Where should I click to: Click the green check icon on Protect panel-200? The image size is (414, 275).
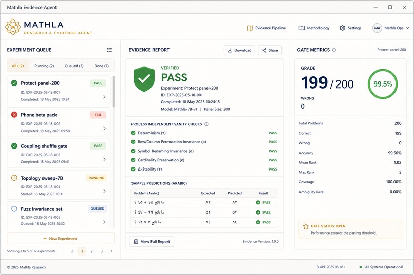(14, 83)
